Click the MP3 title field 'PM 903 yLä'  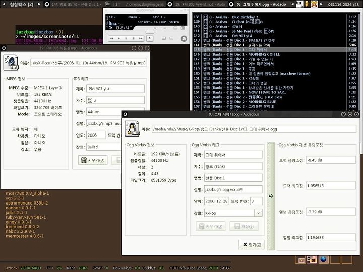115,88
